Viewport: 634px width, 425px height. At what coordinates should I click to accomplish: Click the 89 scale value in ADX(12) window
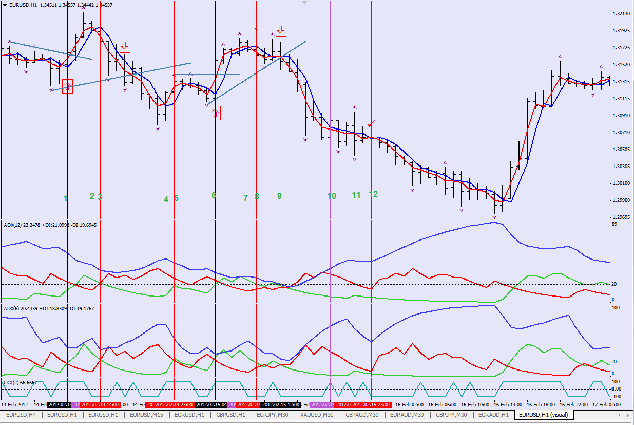click(x=615, y=224)
